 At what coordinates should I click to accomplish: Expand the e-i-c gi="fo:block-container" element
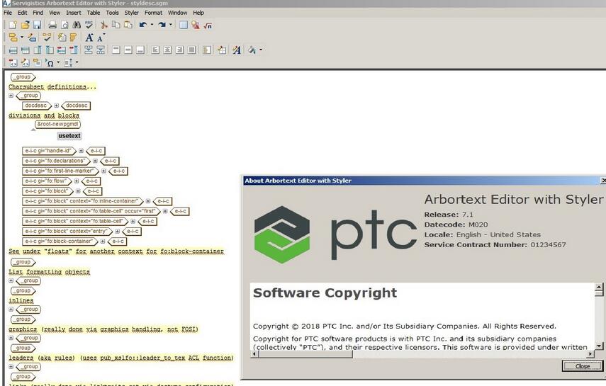pos(103,242)
